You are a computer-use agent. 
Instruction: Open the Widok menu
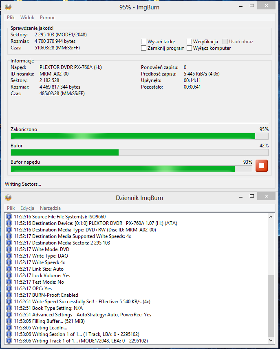(x=27, y=18)
